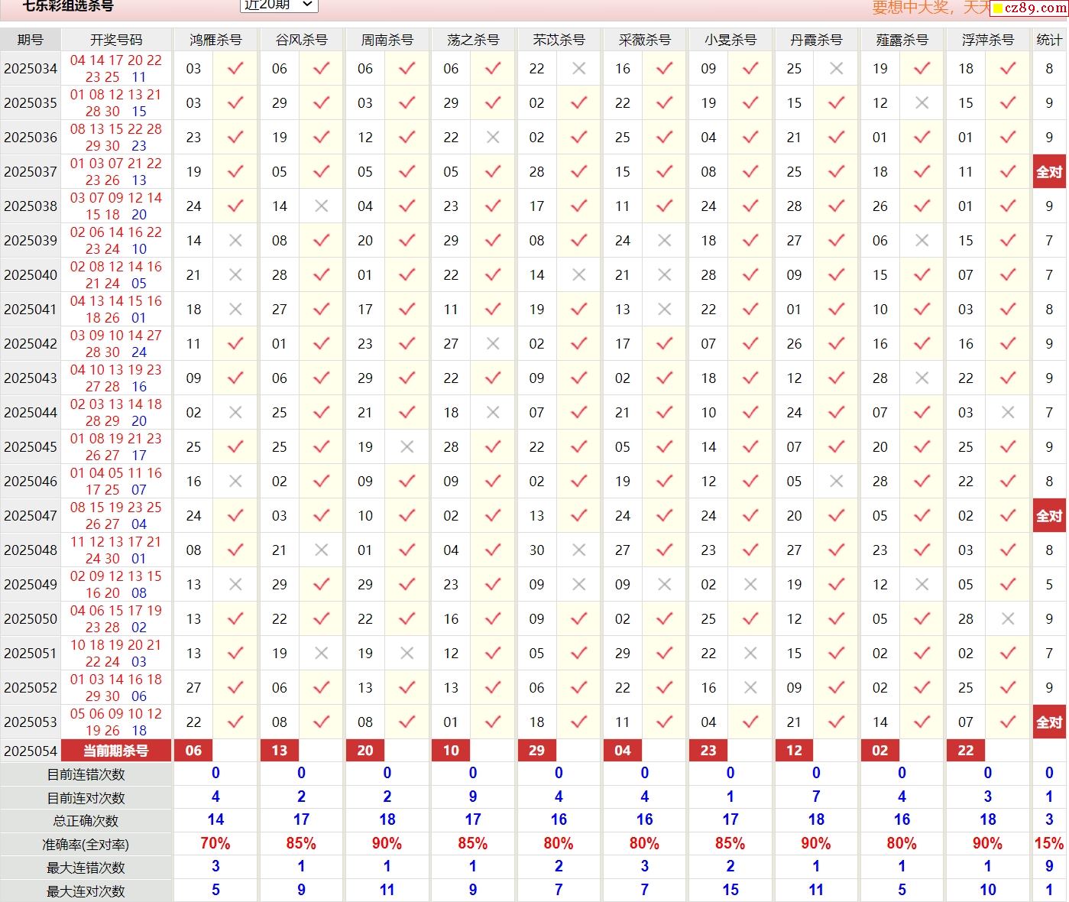The image size is (1069, 902).
Task: Click red kill number 12 under 丹霞杀号
Action: point(795,751)
